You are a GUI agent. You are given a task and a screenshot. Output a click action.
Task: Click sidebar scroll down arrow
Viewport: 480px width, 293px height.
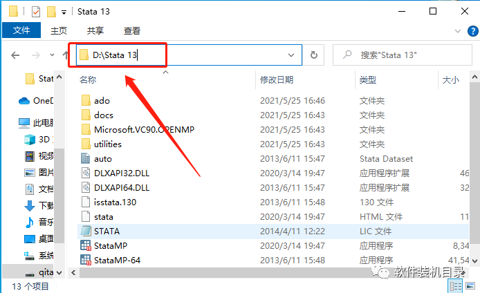tap(59, 272)
